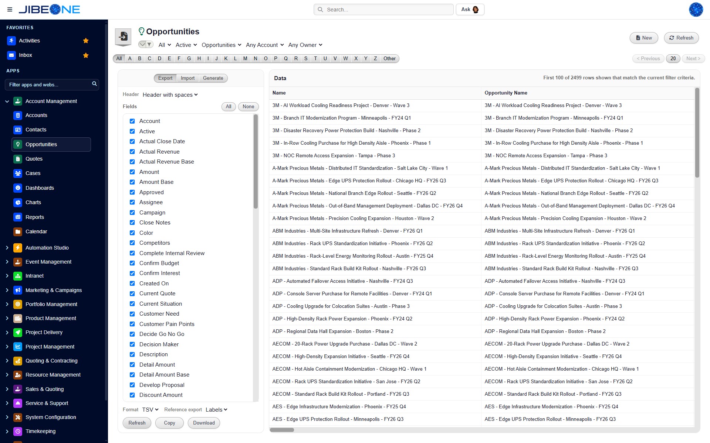Open the hamburger navigation menu

[x=10, y=10]
